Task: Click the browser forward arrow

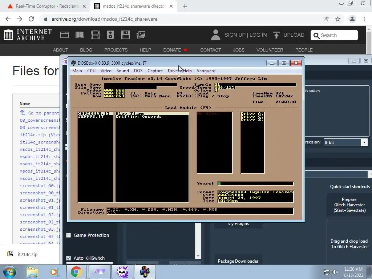Action: click(x=20, y=19)
